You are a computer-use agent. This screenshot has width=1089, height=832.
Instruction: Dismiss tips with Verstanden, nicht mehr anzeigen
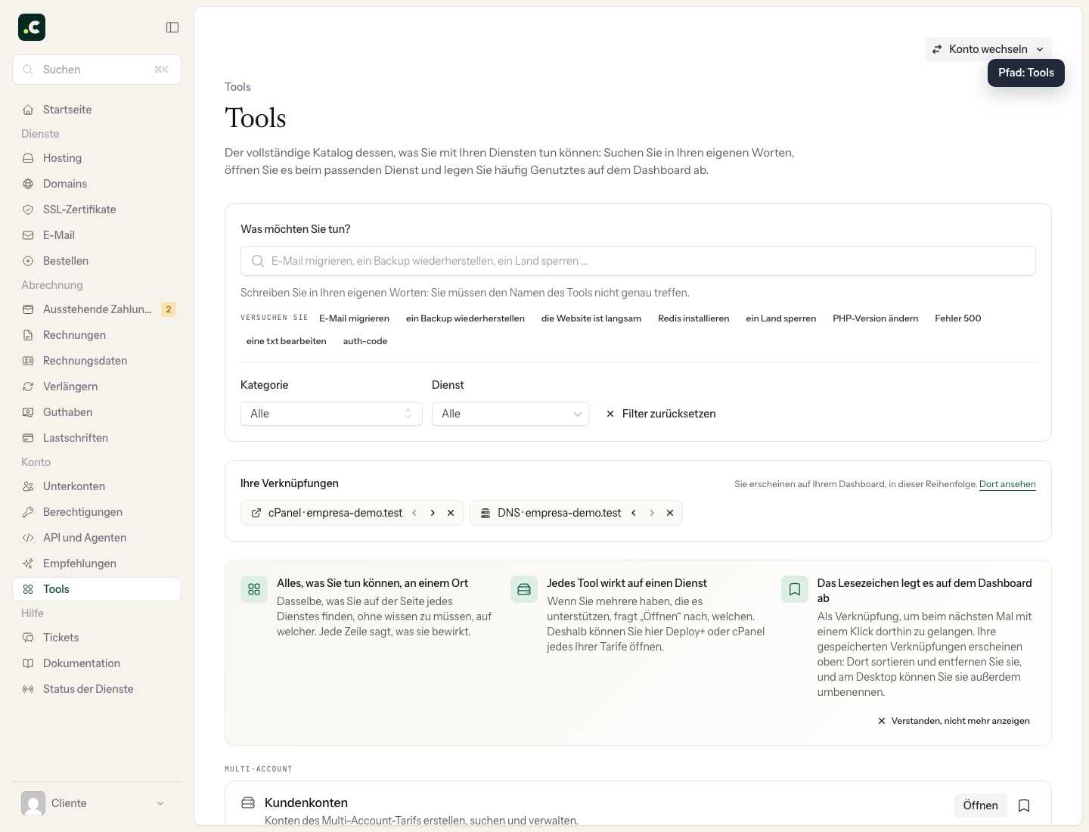pos(954,721)
